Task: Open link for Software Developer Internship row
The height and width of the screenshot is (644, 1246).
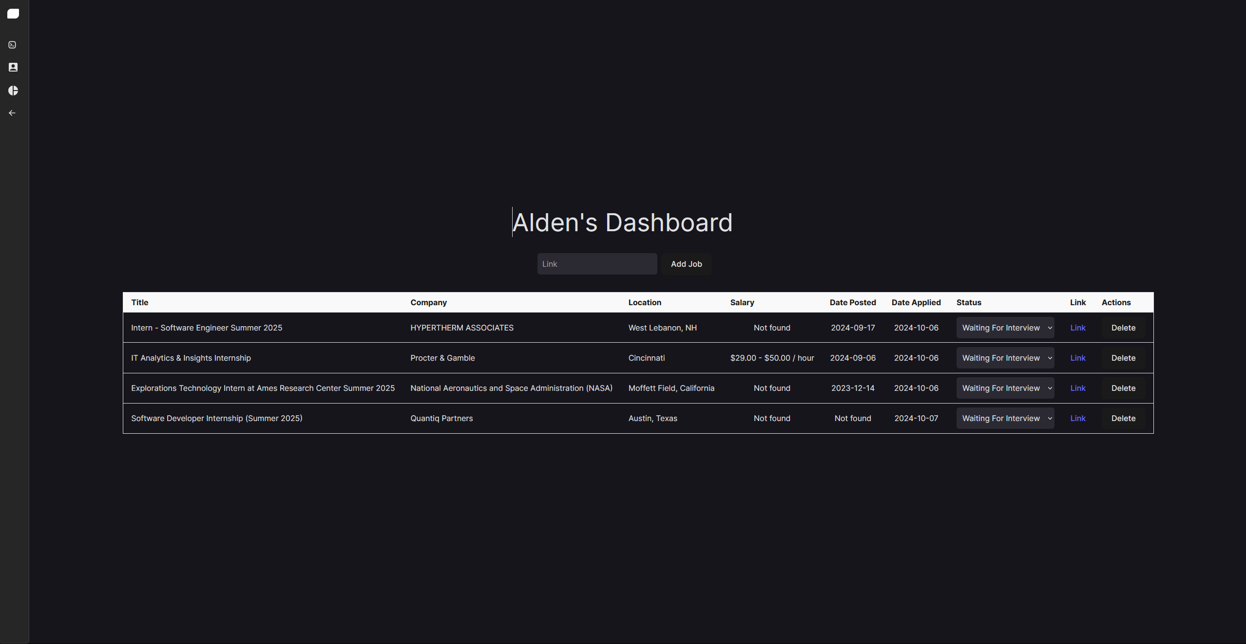Action: click(1077, 418)
